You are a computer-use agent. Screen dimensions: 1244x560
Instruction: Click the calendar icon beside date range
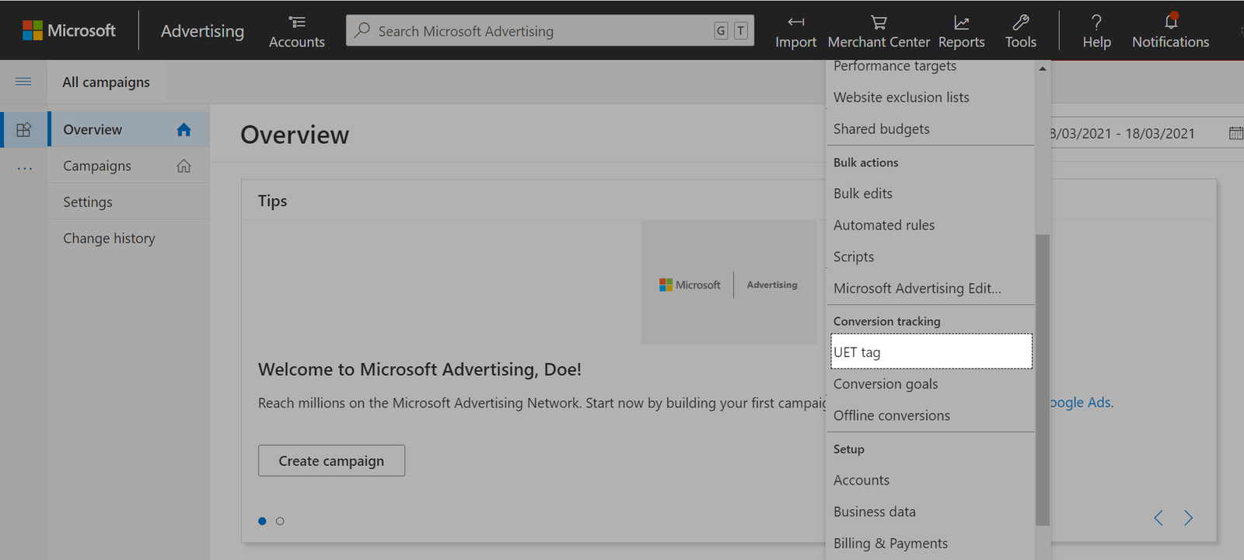click(x=1235, y=133)
